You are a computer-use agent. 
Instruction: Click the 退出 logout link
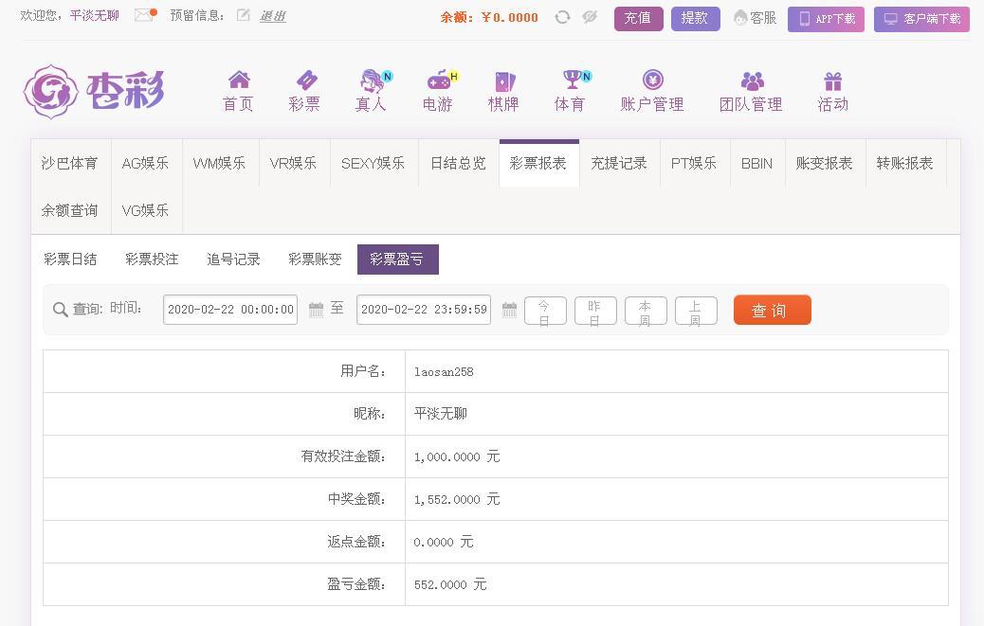pyautogui.click(x=272, y=16)
